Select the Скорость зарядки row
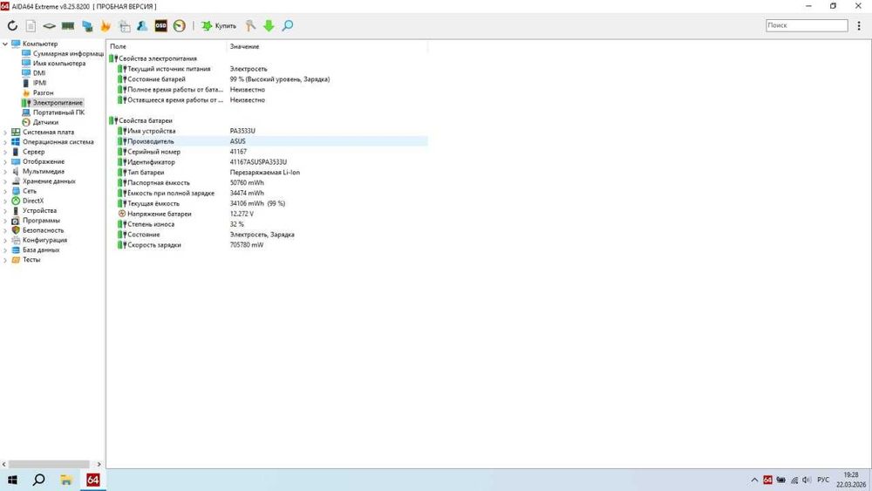Screen dimensions: 872x491 [268, 245]
